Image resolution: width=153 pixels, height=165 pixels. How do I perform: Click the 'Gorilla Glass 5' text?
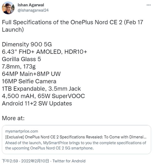coord(21,59)
